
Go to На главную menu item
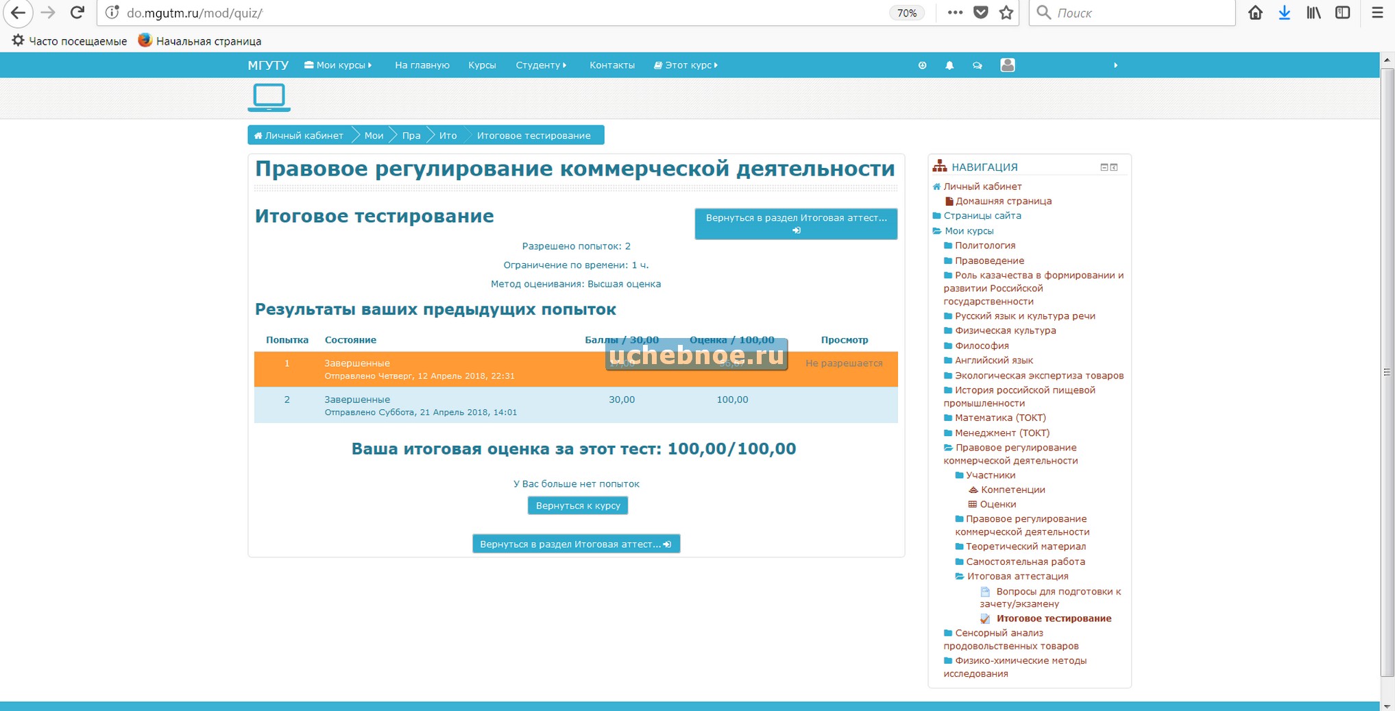(422, 65)
